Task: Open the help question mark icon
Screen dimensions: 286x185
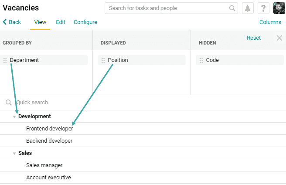Action: [263, 8]
